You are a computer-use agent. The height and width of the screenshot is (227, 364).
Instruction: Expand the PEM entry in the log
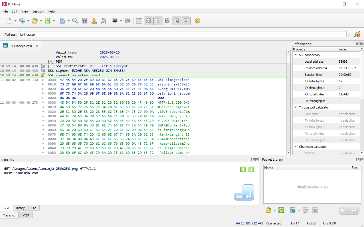pyautogui.click(x=51, y=62)
